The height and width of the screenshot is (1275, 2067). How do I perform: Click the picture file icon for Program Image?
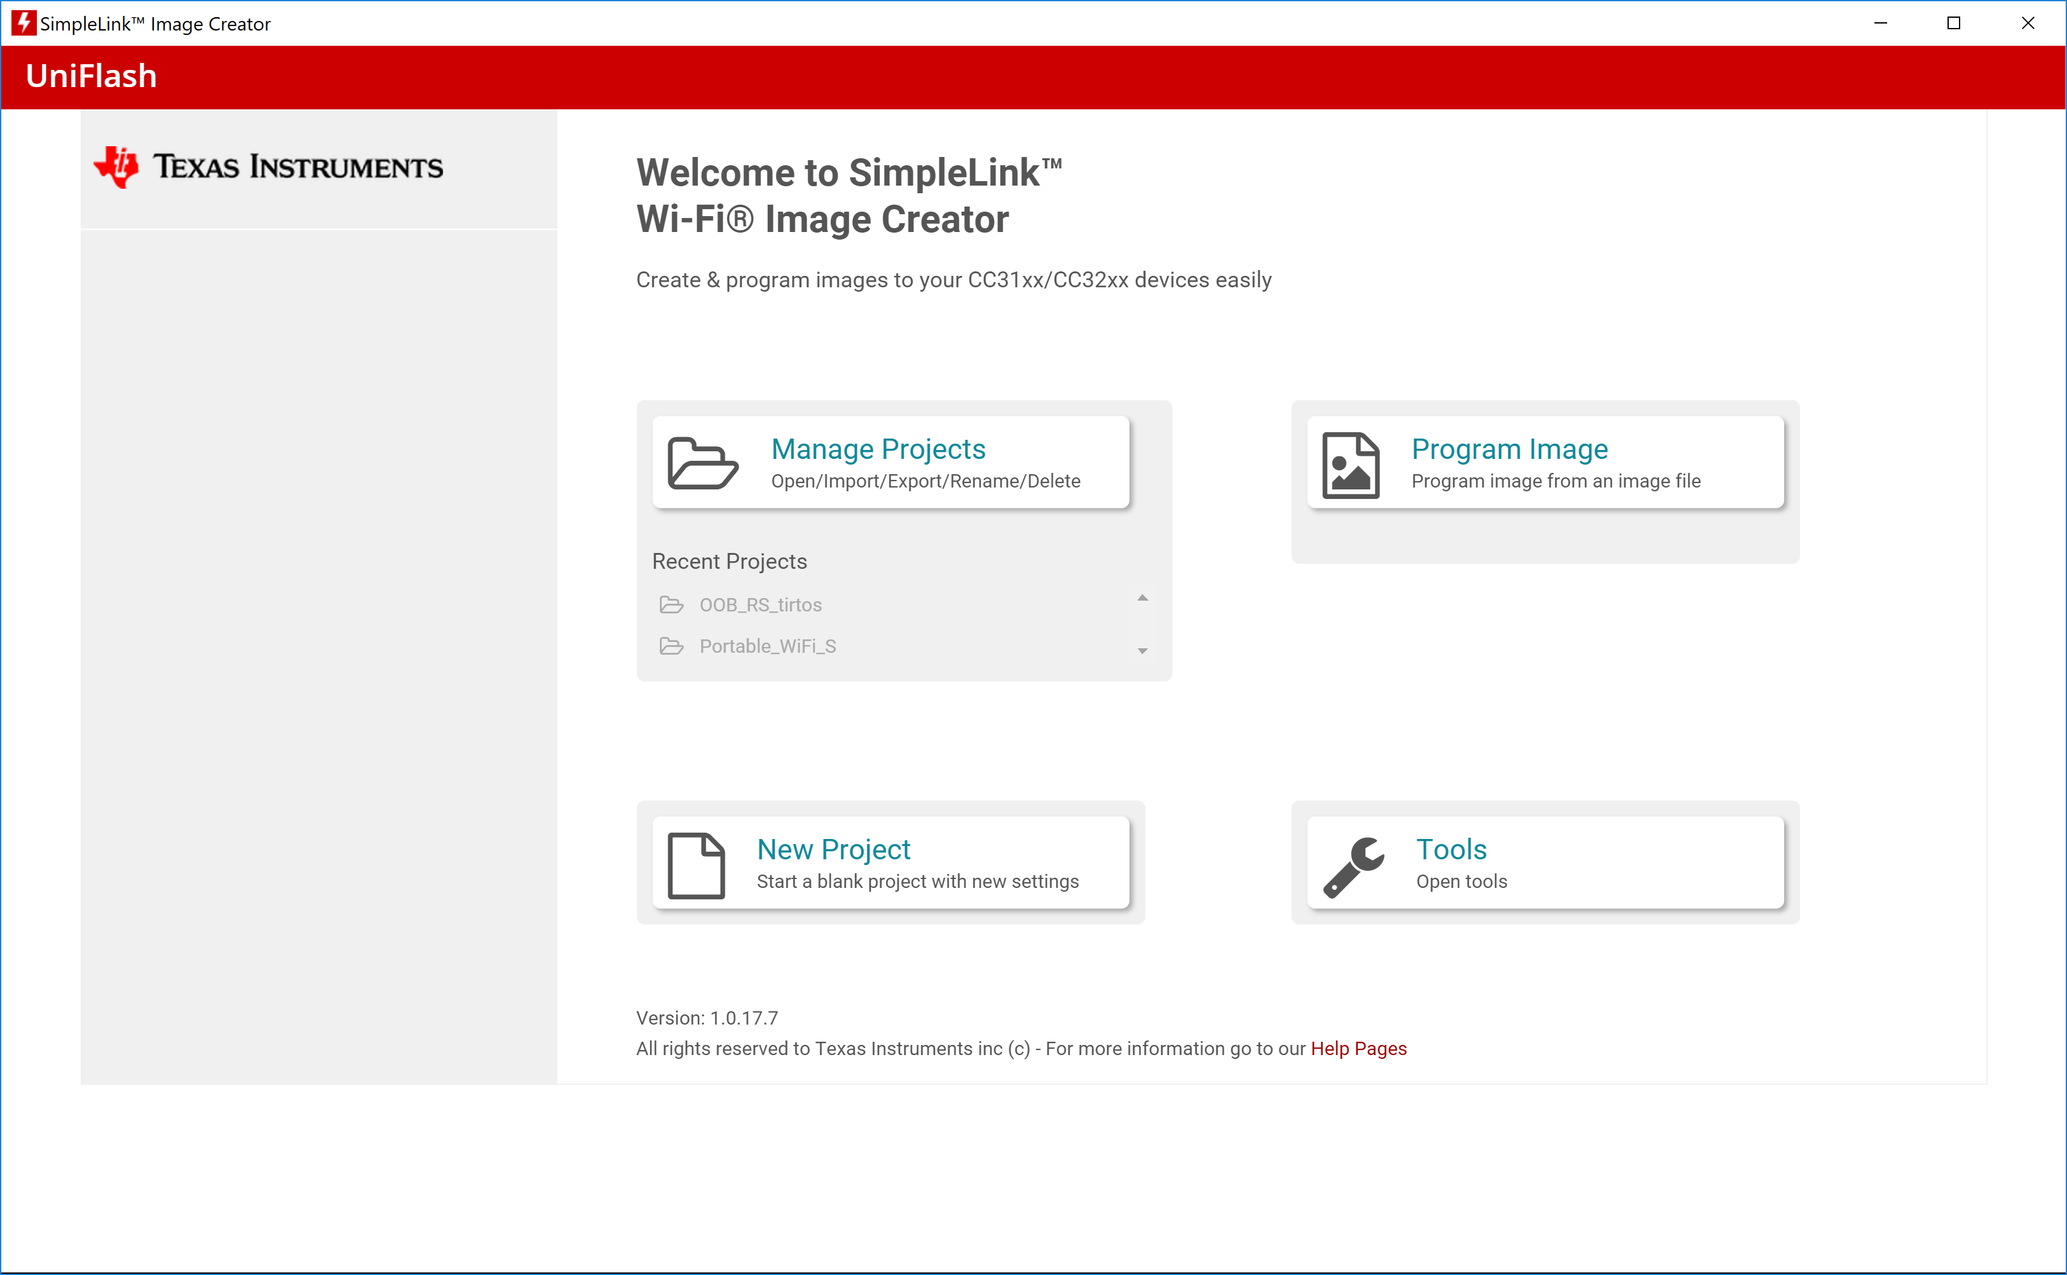click(x=1350, y=465)
